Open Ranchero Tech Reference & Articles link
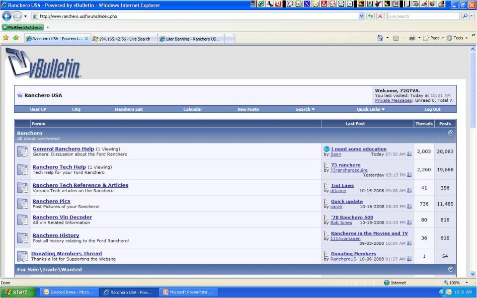Image resolution: width=477 pixels, height=298 pixels. [x=80, y=185]
